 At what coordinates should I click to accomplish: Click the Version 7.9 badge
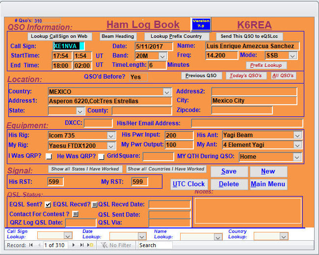(201, 24)
